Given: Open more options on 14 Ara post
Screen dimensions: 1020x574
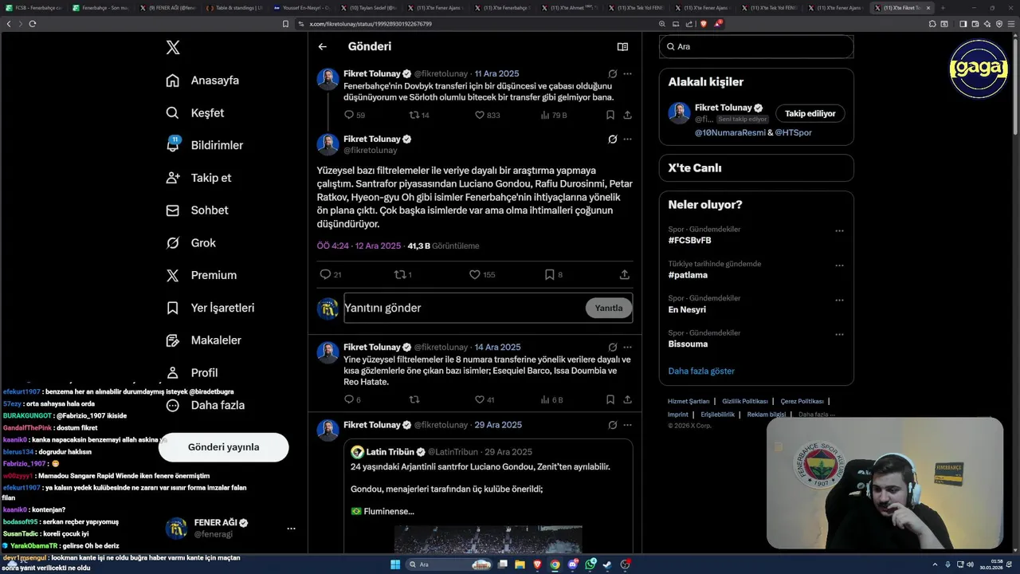Looking at the screenshot, I should point(627,347).
